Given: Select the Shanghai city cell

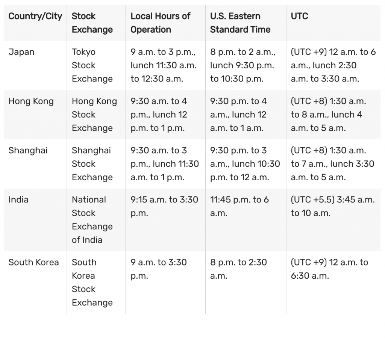Looking at the screenshot, I should coord(28,150).
